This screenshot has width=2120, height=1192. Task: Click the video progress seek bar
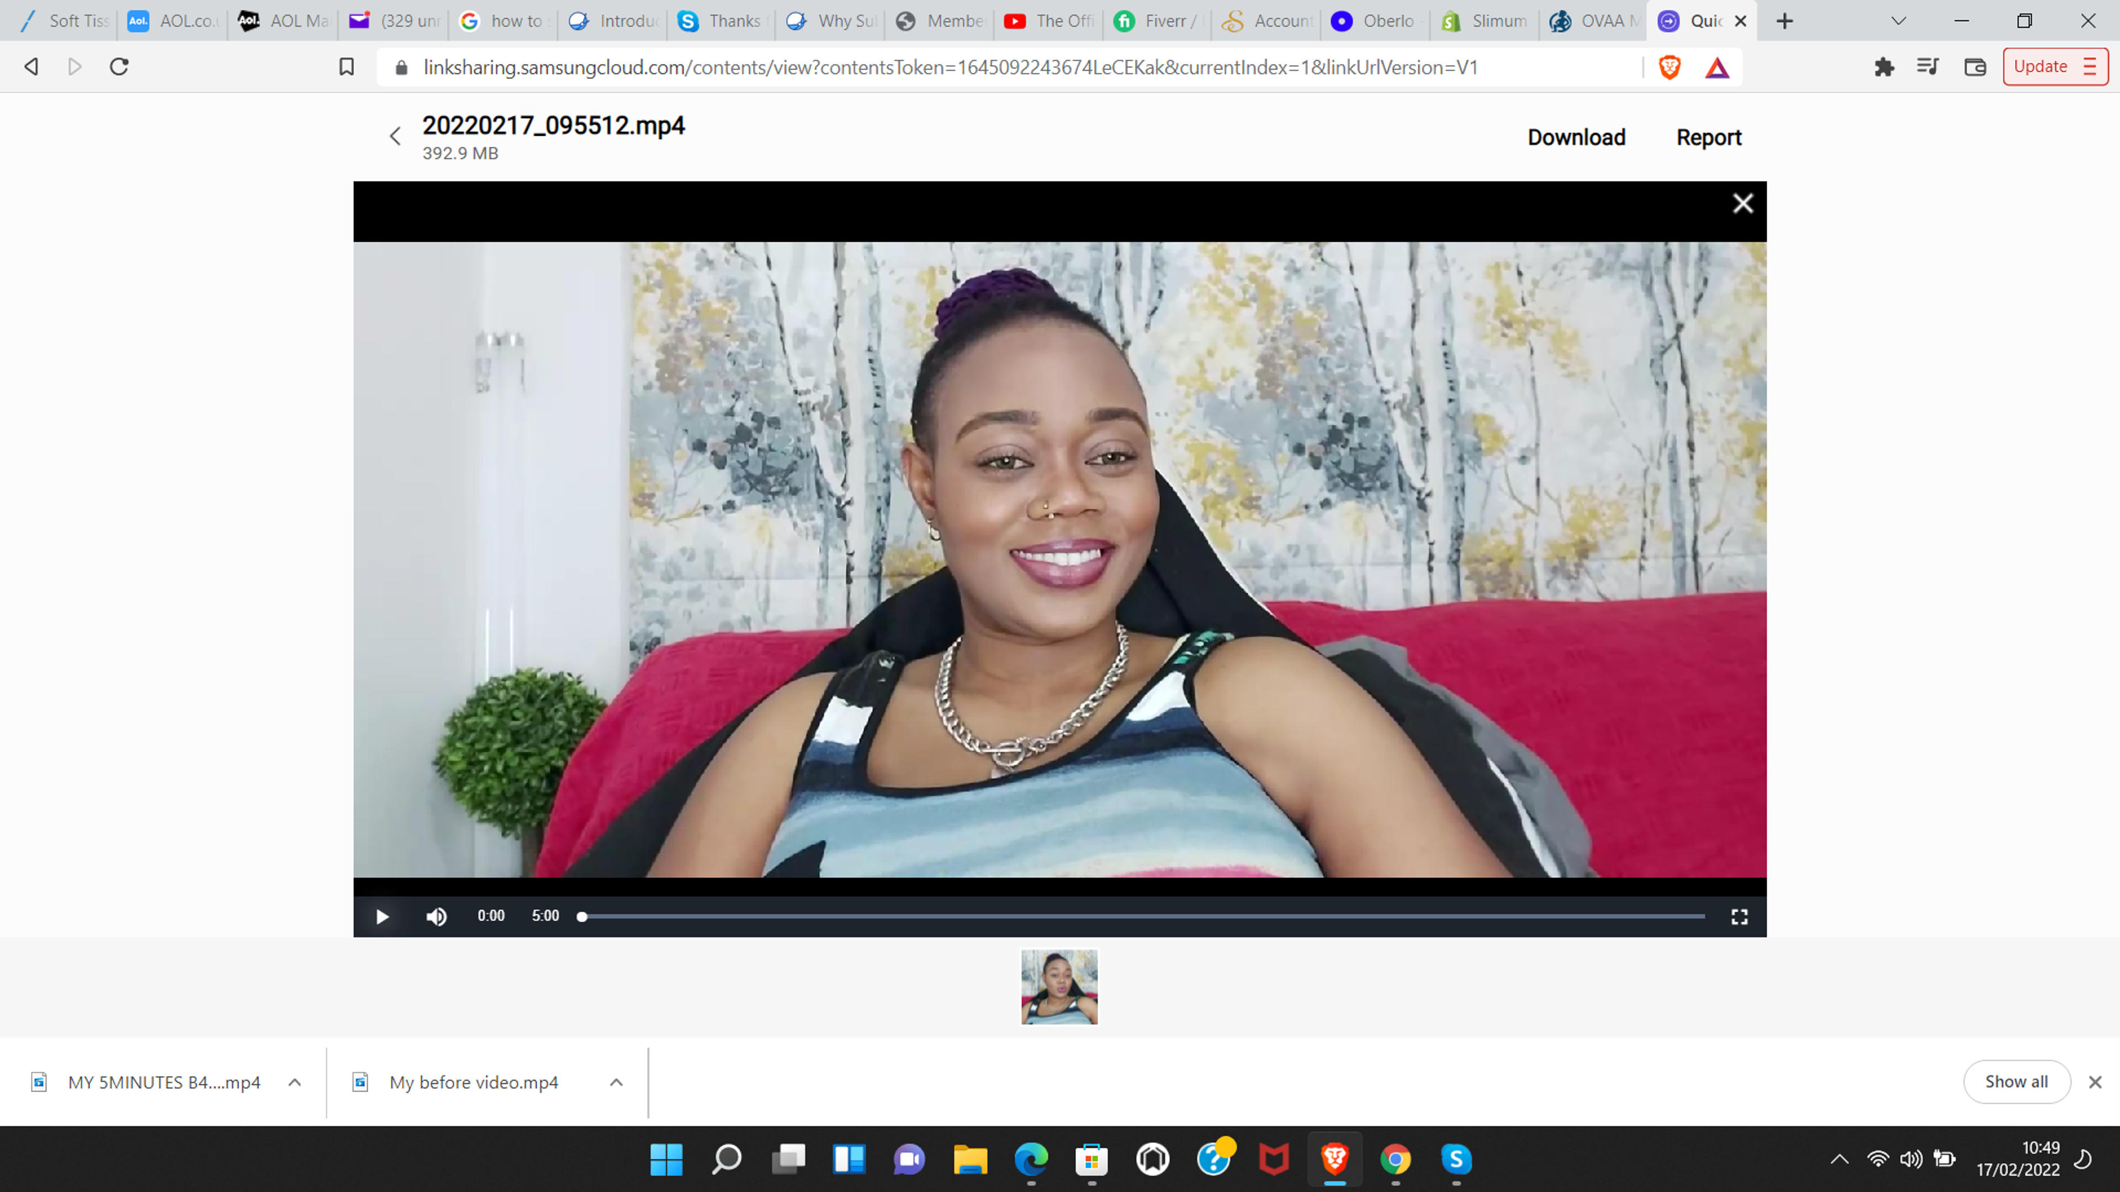(x=1142, y=917)
